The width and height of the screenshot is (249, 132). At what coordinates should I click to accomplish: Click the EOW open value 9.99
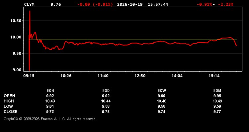pos(161,96)
